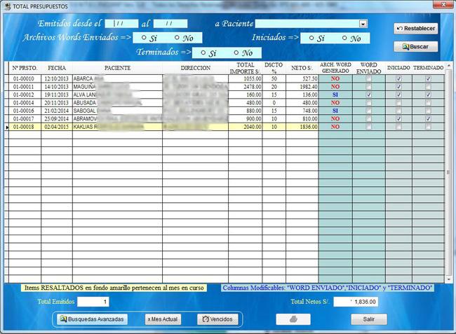The width and height of the screenshot is (456, 334).
Task: Toggle Word Enviado checkbox for 01-00012
Action: [x=369, y=95]
